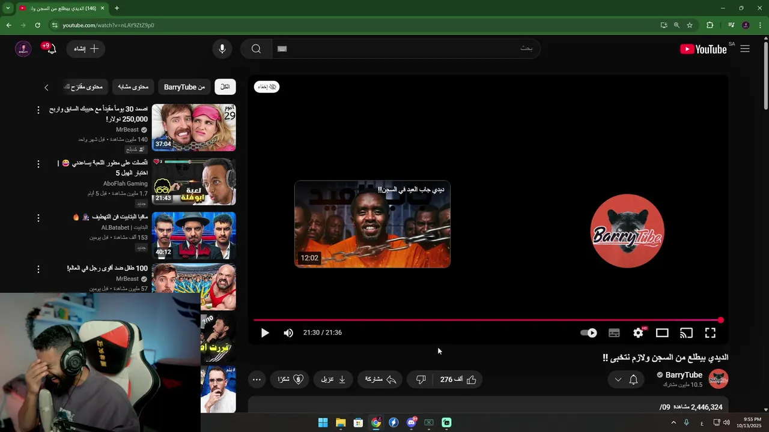This screenshot has height=432, width=769.
Task: Open notification bell for BarryTube subscription
Action: [x=633, y=379]
